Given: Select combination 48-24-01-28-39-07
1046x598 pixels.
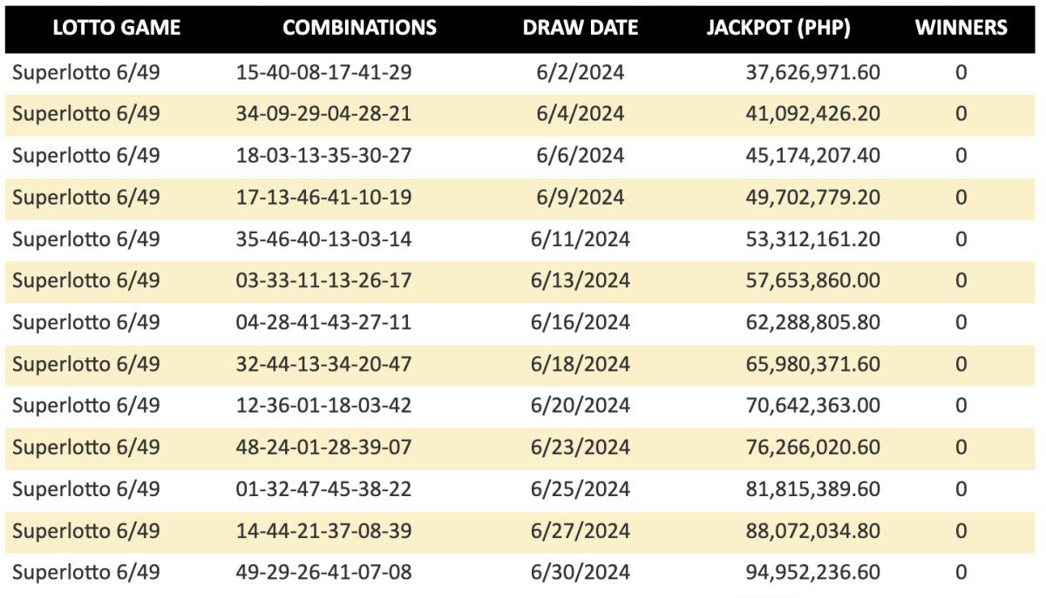Looking at the screenshot, I should pos(324,447).
